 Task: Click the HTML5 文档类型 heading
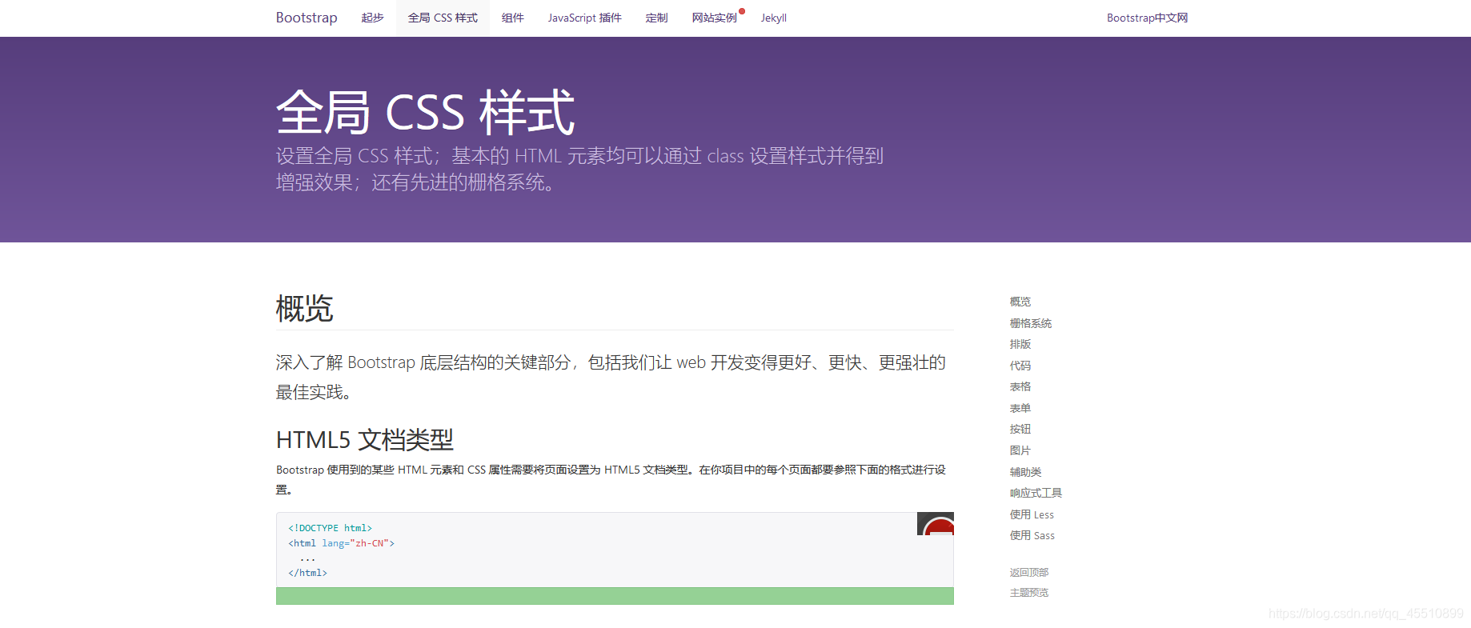[365, 439]
